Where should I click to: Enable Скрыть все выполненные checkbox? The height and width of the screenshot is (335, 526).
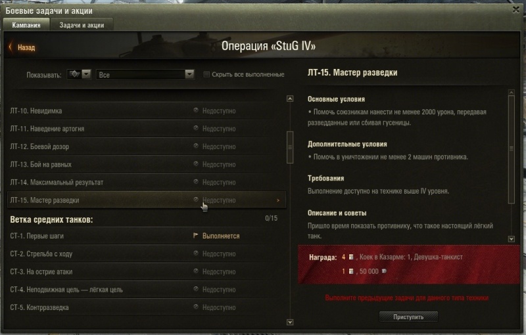tap(206, 74)
